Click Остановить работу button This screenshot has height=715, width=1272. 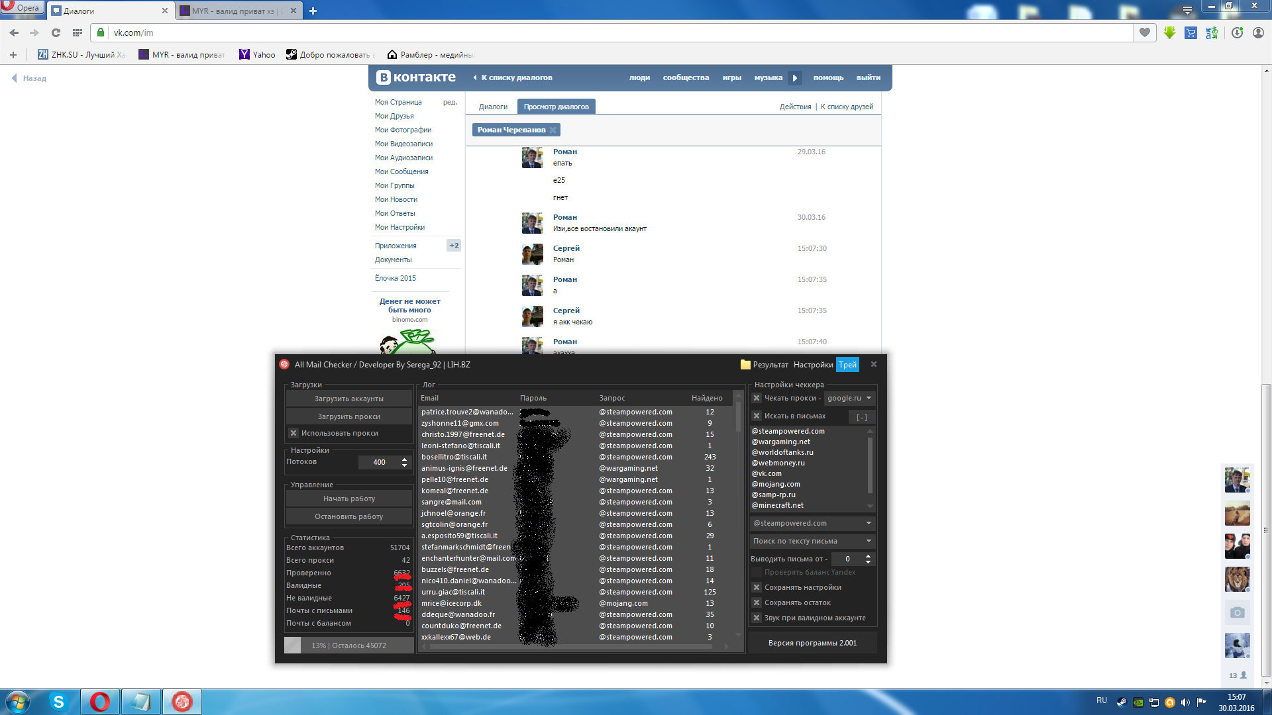[x=348, y=516]
